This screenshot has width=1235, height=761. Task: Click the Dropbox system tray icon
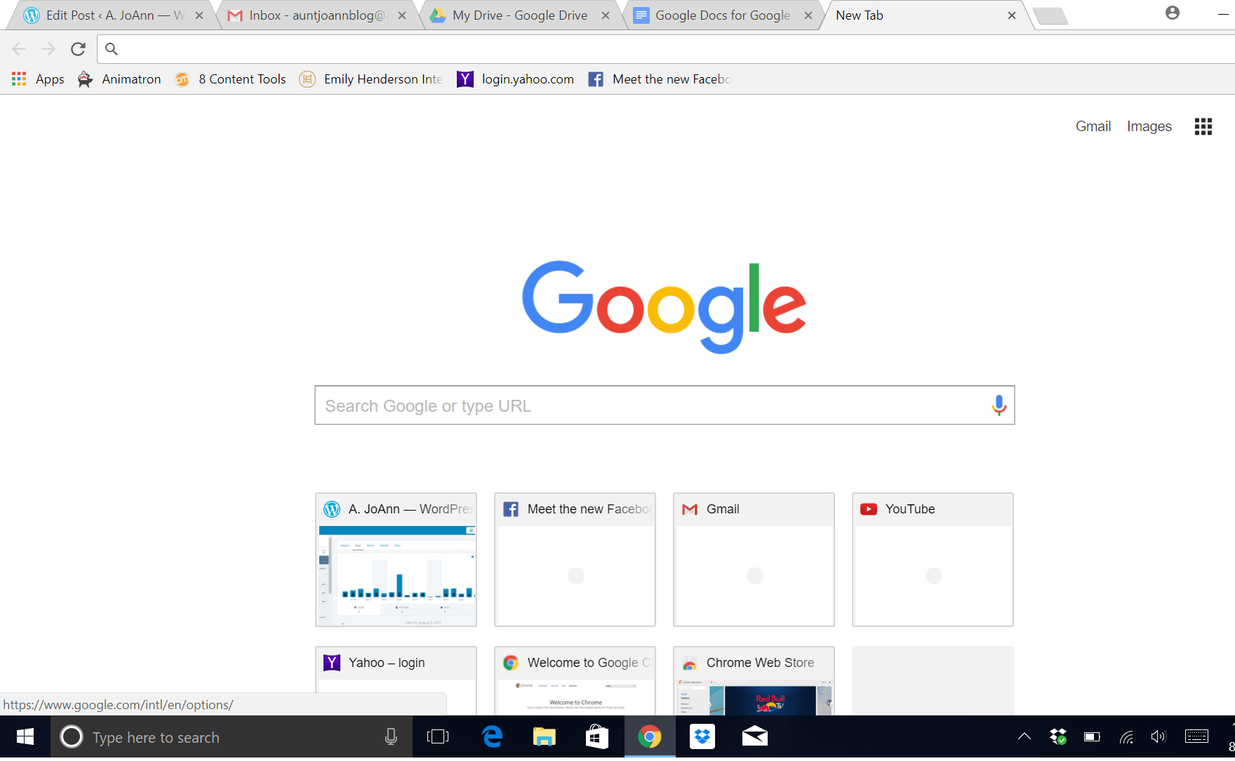pyautogui.click(x=1057, y=736)
